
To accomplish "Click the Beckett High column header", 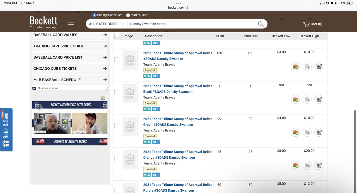I will pyautogui.click(x=309, y=36).
